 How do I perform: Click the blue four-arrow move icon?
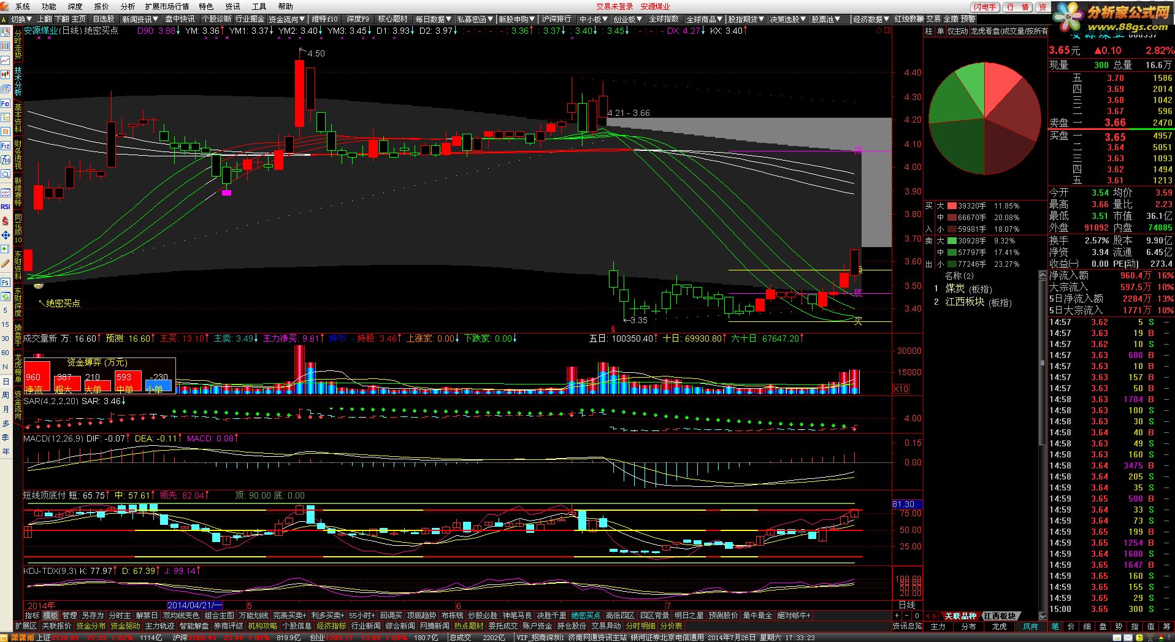6,236
